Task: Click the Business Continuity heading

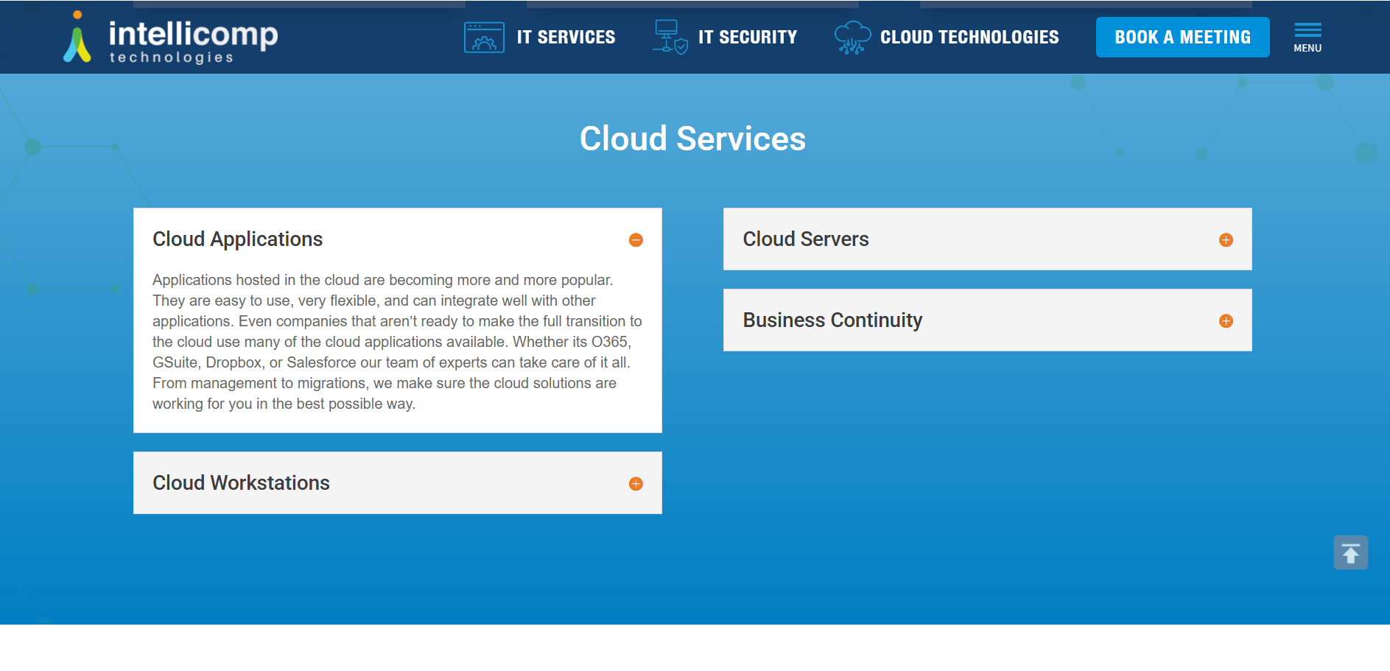Action: pos(832,320)
